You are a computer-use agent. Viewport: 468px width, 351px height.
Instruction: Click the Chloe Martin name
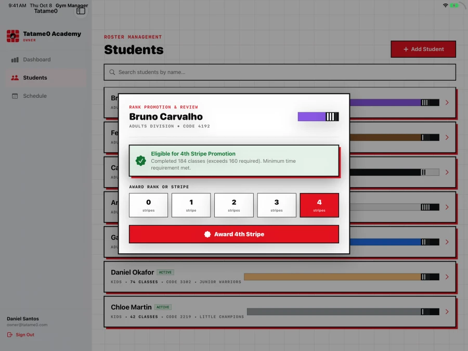(131, 307)
